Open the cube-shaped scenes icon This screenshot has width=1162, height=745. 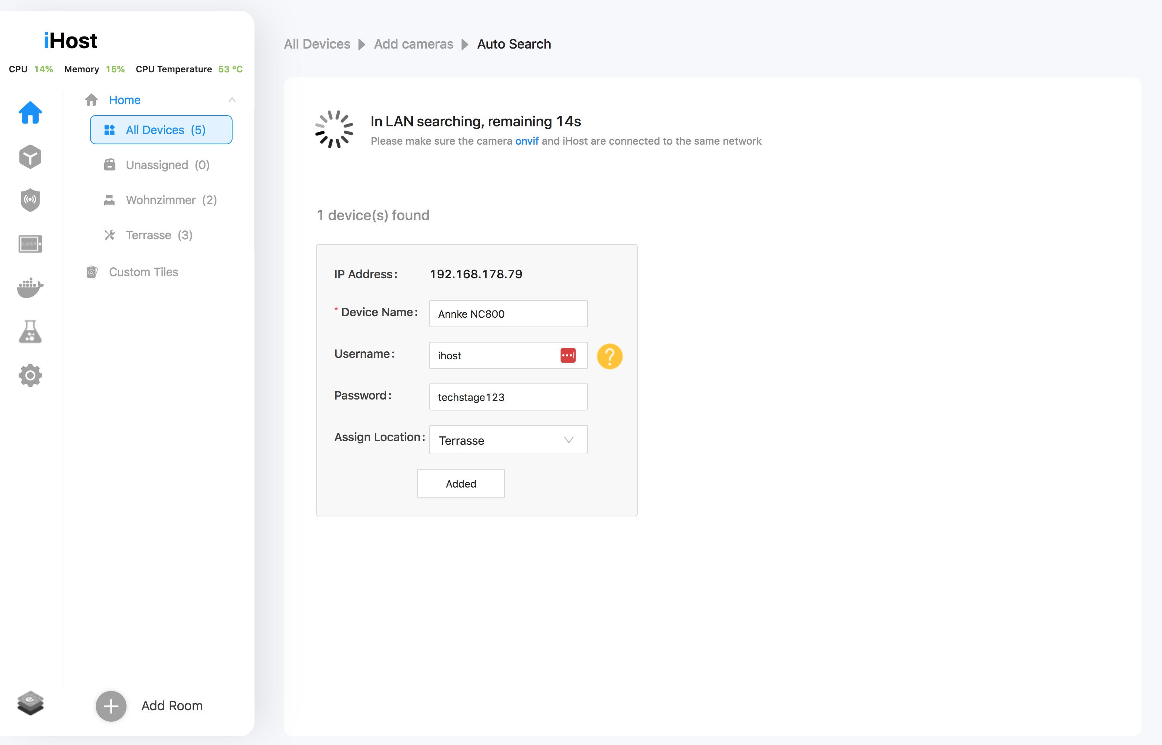pyautogui.click(x=30, y=156)
